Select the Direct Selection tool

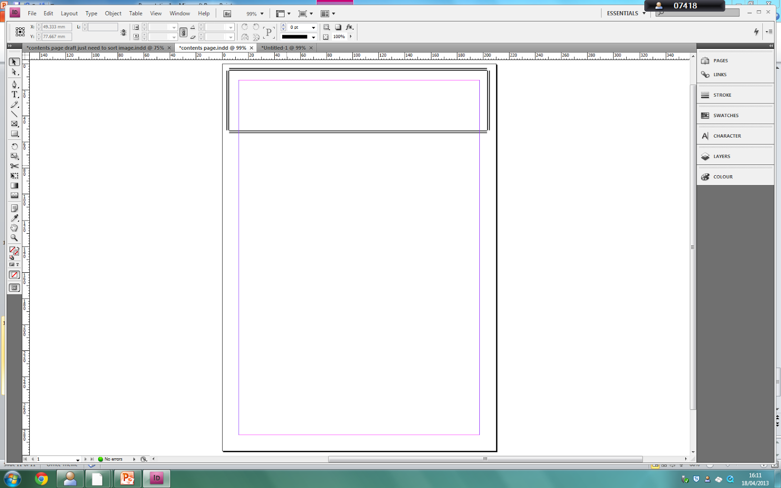[x=14, y=72]
